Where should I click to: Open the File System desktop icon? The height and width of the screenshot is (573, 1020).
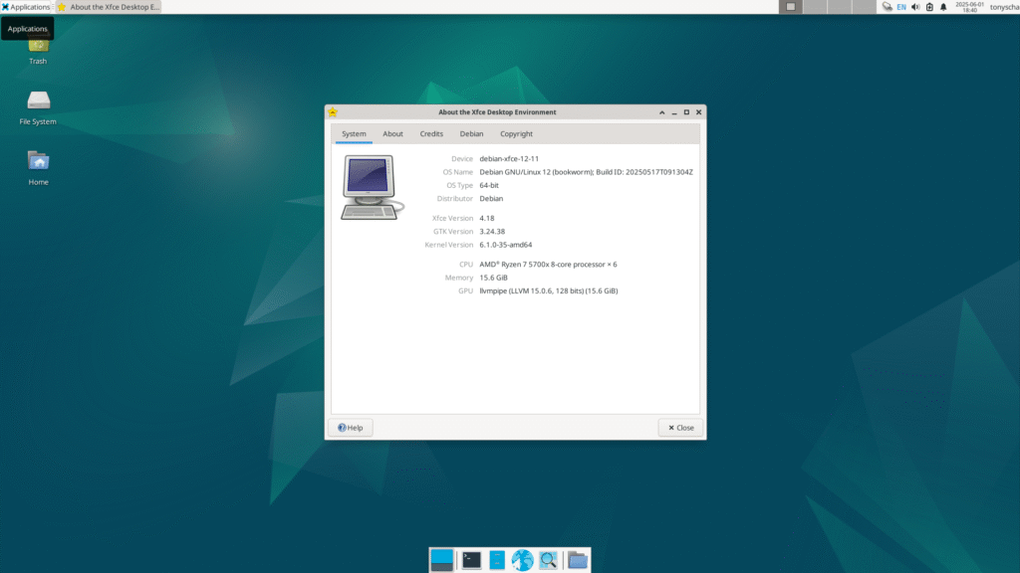pos(38,107)
